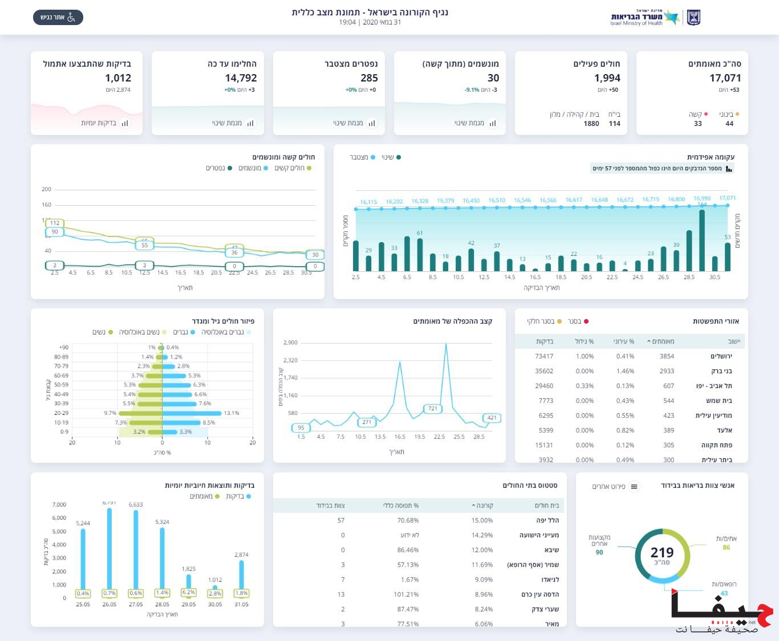779x641 pixels.
Task: Open trend chart icon in החלימו עד כה card
Action: pos(250,123)
